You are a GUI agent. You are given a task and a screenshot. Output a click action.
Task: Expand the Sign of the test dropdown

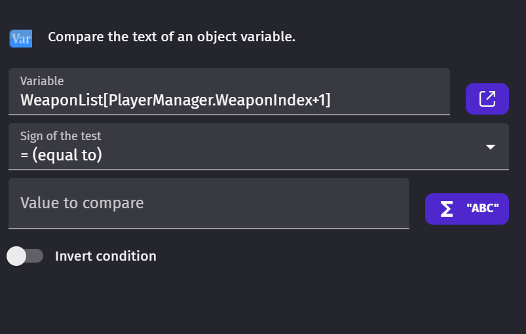[x=259, y=147]
